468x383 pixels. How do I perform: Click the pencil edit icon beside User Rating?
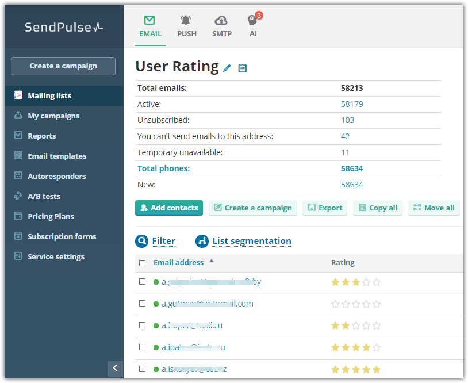[x=227, y=68]
